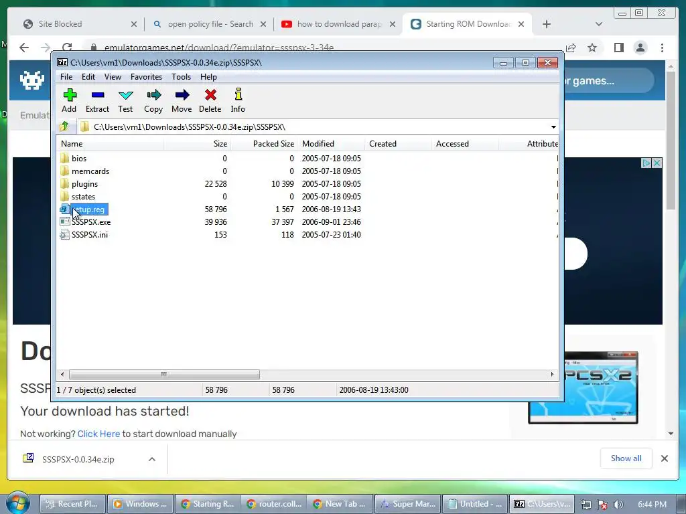
Task: Click the horizontal scrollbar thumb in 7-Zip
Action: [x=164, y=375]
